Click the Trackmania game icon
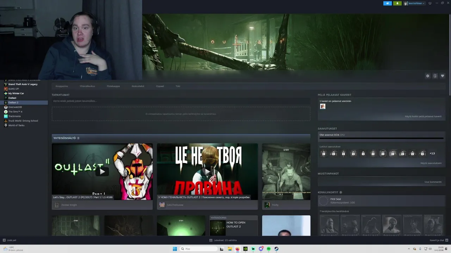Viewport: 451px width, 253px height. pos(6,116)
